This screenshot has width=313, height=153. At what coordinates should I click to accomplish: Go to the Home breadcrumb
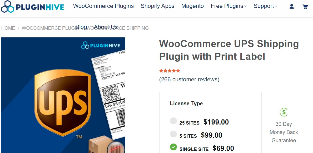8,28
